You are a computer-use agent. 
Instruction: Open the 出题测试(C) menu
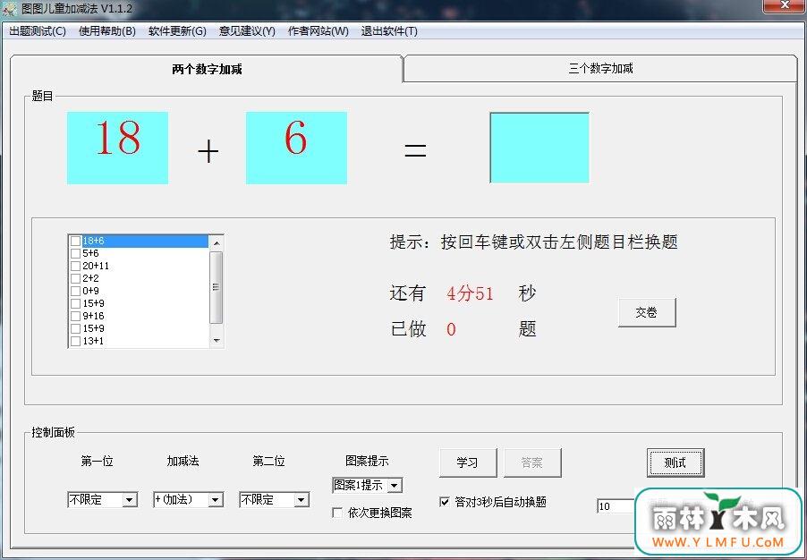pyautogui.click(x=38, y=31)
